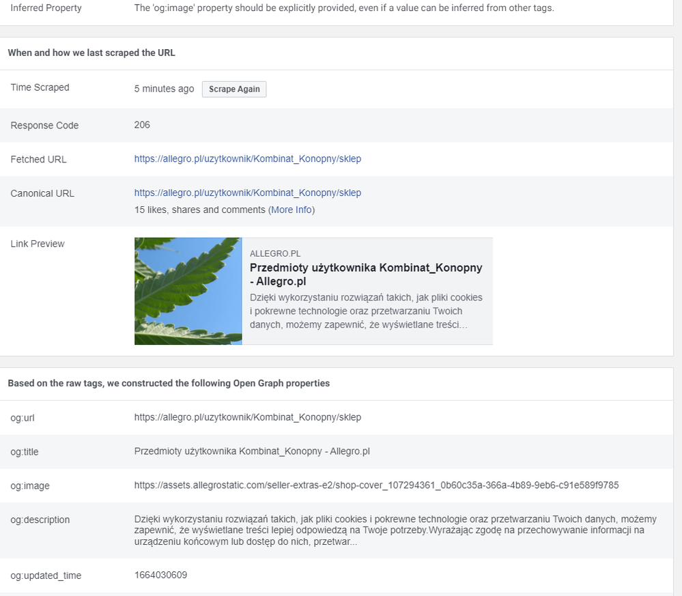Viewport: 682px width, 596px height.
Task: Click the 'Link Preview' label
Action: tap(38, 244)
